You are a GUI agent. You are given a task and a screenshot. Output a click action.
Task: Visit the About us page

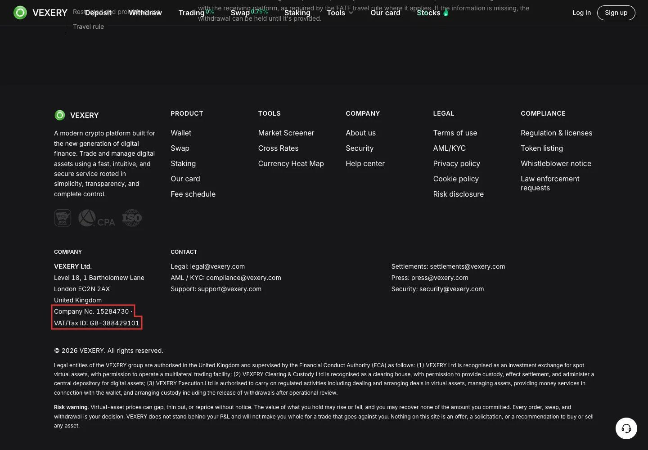click(361, 133)
